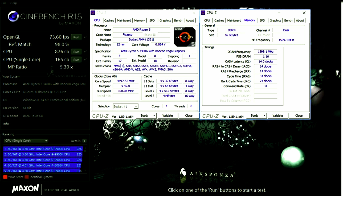Screen dimensions: 343x198
Task: Toggle the CPU test checkmark
Action: click(85, 51)
